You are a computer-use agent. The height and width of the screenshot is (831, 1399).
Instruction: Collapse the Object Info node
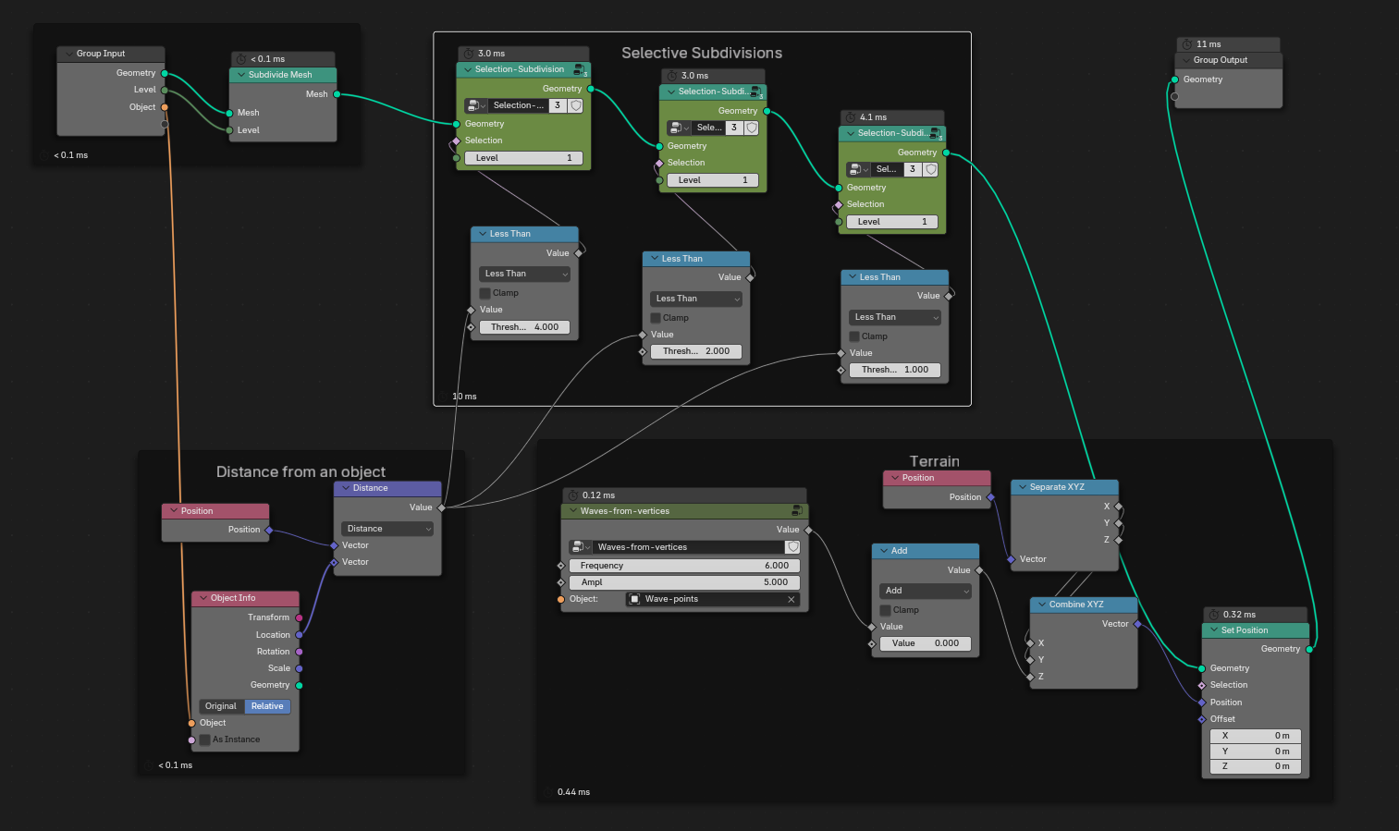pos(203,598)
